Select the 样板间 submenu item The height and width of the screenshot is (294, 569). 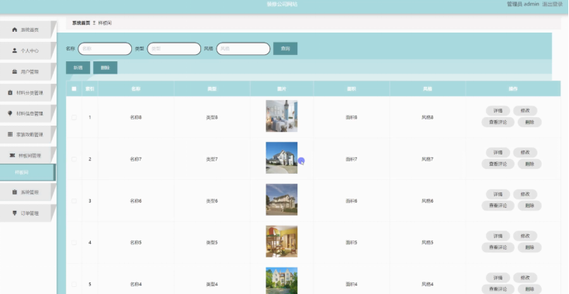click(28, 172)
